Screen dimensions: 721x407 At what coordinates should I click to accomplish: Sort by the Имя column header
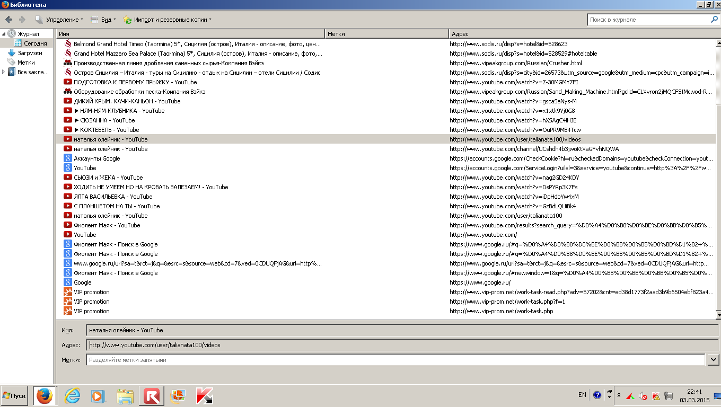click(190, 34)
